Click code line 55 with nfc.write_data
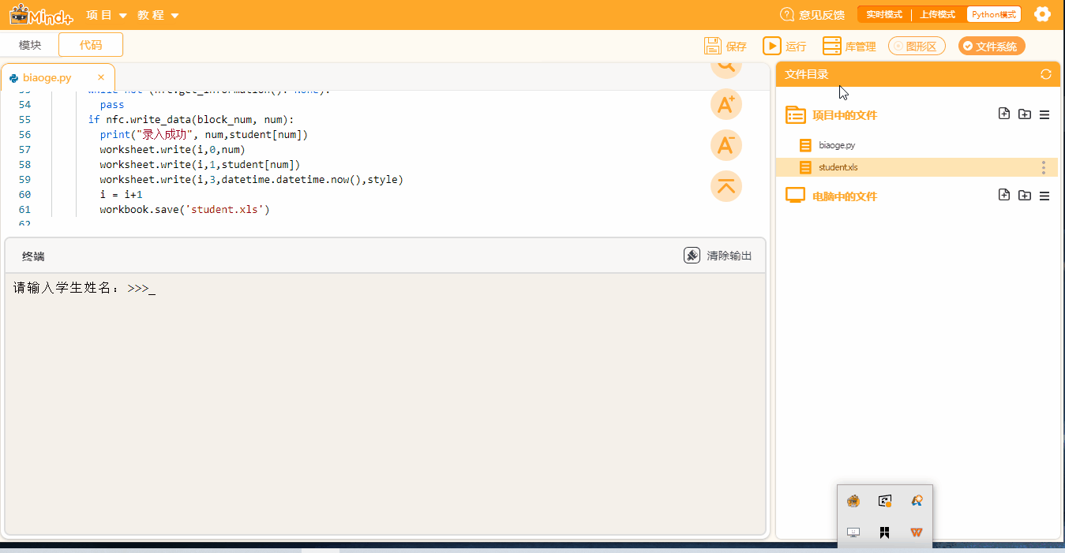The width and height of the screenshot is (1065, 553). [190, 119]
